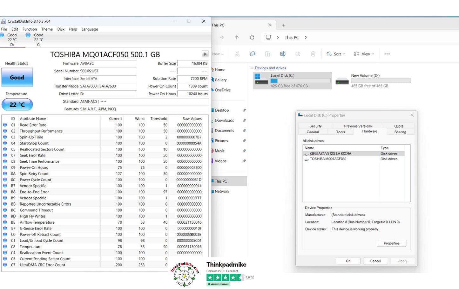Open Downloads in navigation pane
Viewport: 459px width, 289px height.
coord(224,121)
